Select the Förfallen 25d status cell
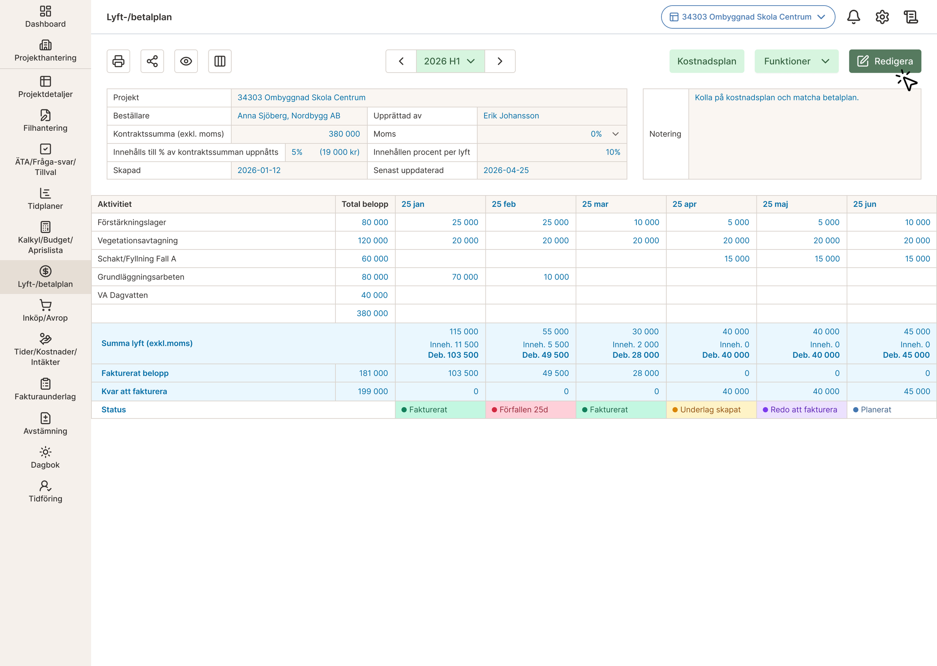 coord(530,410)
